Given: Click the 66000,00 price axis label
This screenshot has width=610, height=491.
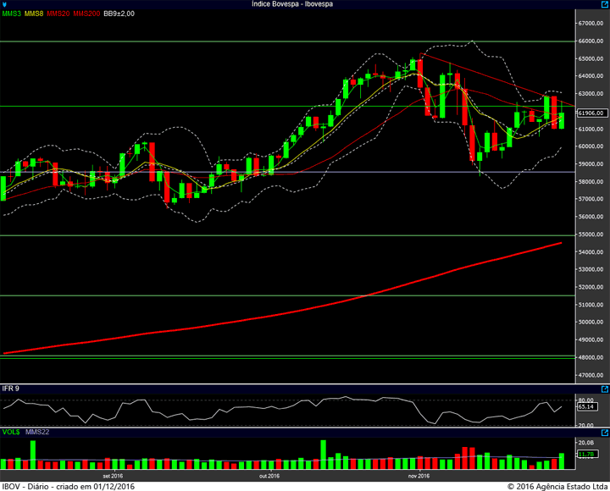Looking at the screenshot, I should click(591, 41).
